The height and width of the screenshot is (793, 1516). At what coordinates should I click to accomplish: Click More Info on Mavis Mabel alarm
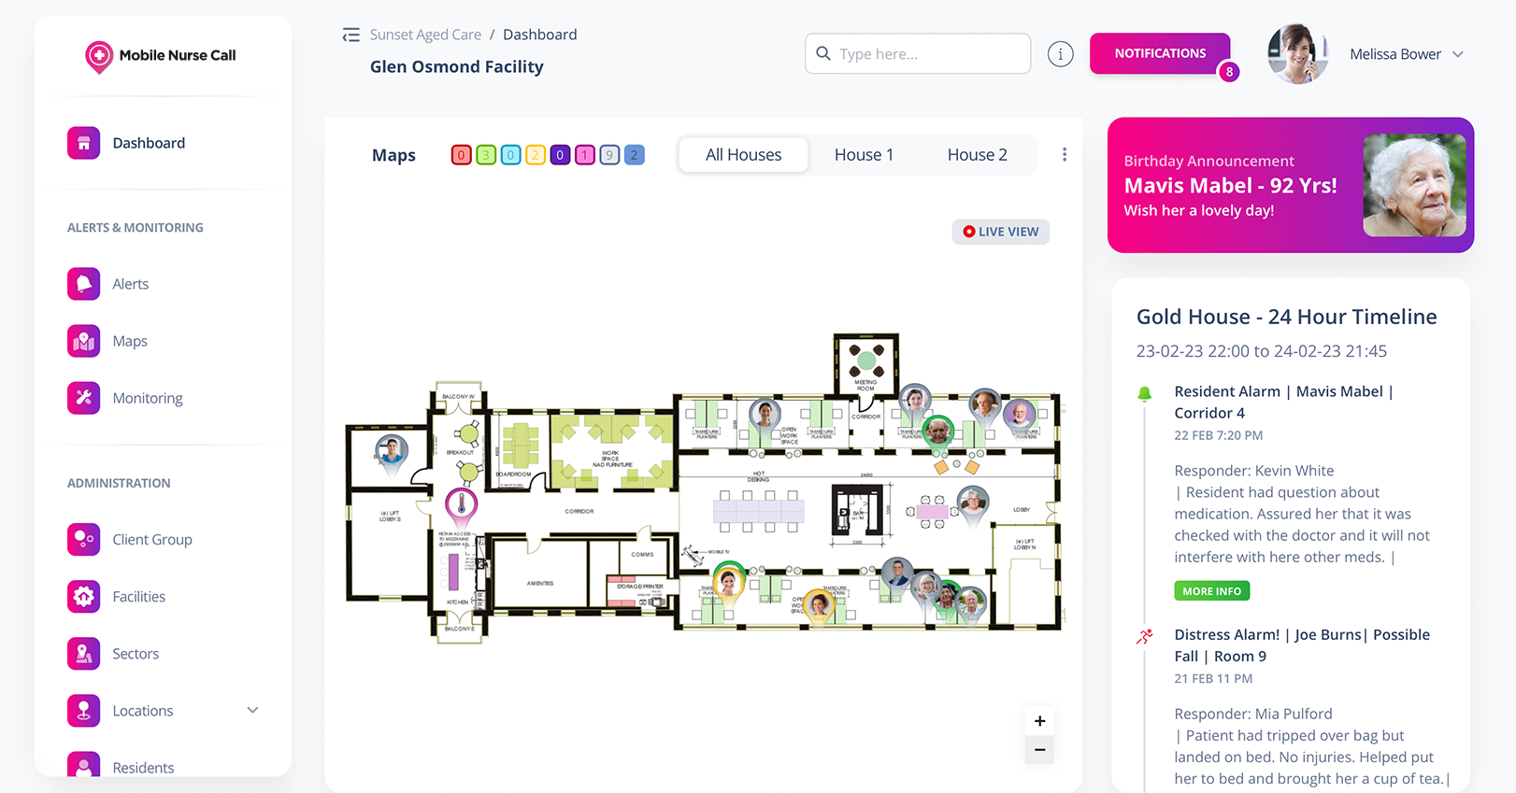(1211, 591)
